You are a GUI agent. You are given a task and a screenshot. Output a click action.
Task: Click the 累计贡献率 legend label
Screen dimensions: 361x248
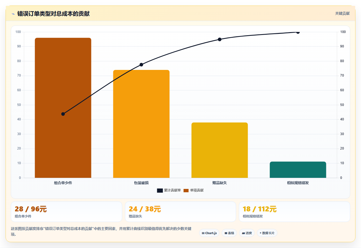[172, 190]
